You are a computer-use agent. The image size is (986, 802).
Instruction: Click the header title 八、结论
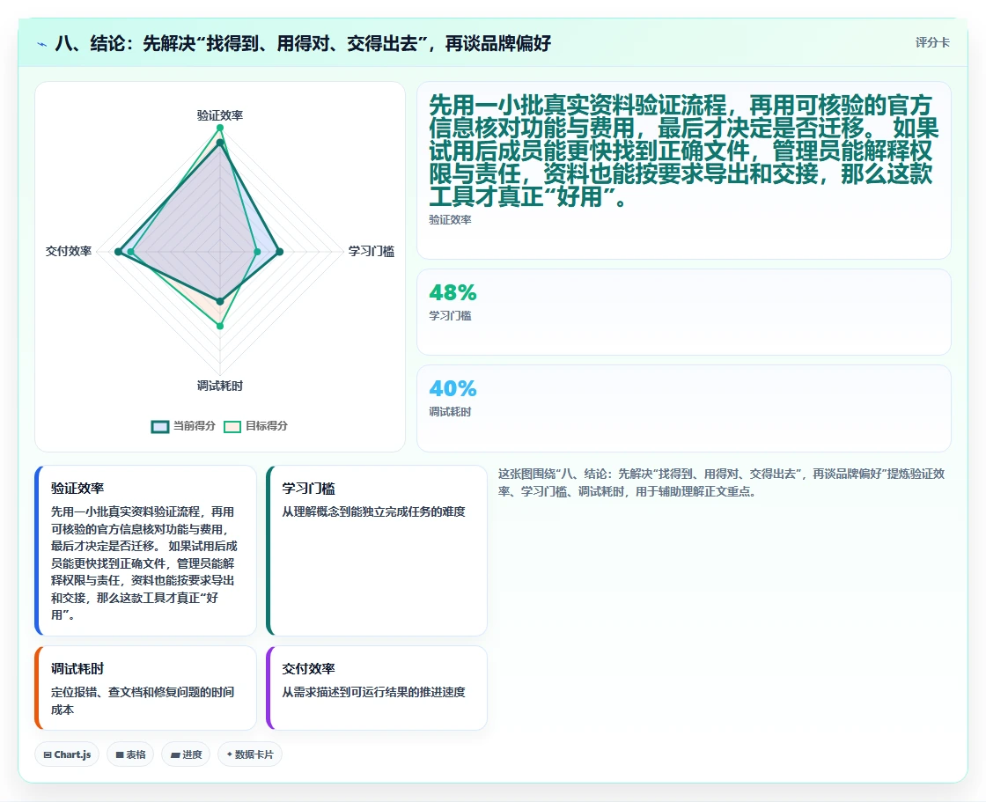pos(303,43)
